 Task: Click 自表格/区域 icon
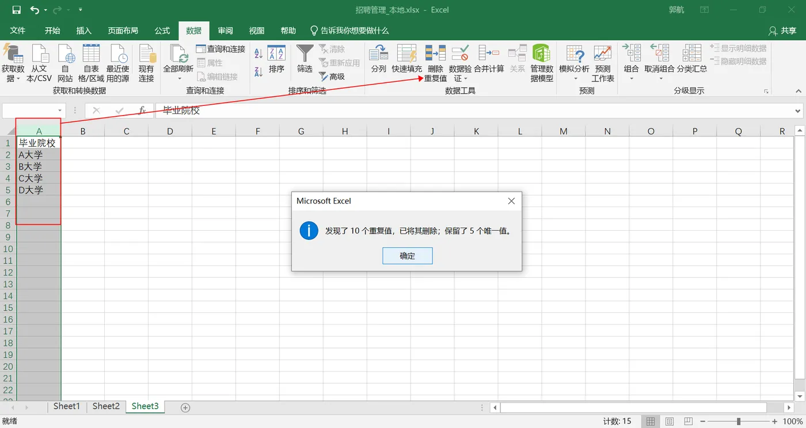91,54
